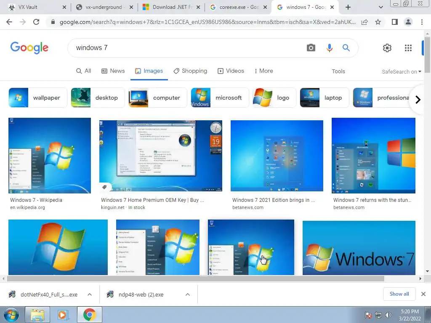431x323 pixels.
Task: Click the lock icon in address bar
Action: point(53,22)
